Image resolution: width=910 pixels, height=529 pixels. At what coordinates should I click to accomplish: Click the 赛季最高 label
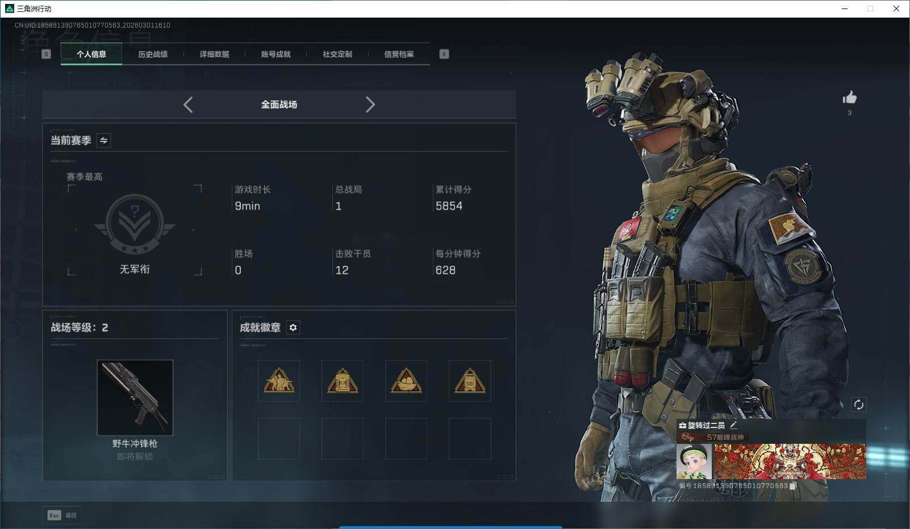tap(85, 177)
